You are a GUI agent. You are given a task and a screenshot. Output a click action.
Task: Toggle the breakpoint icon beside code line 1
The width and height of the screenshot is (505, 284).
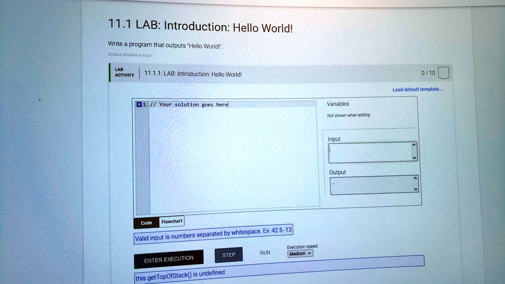click(x=140, y=105)
